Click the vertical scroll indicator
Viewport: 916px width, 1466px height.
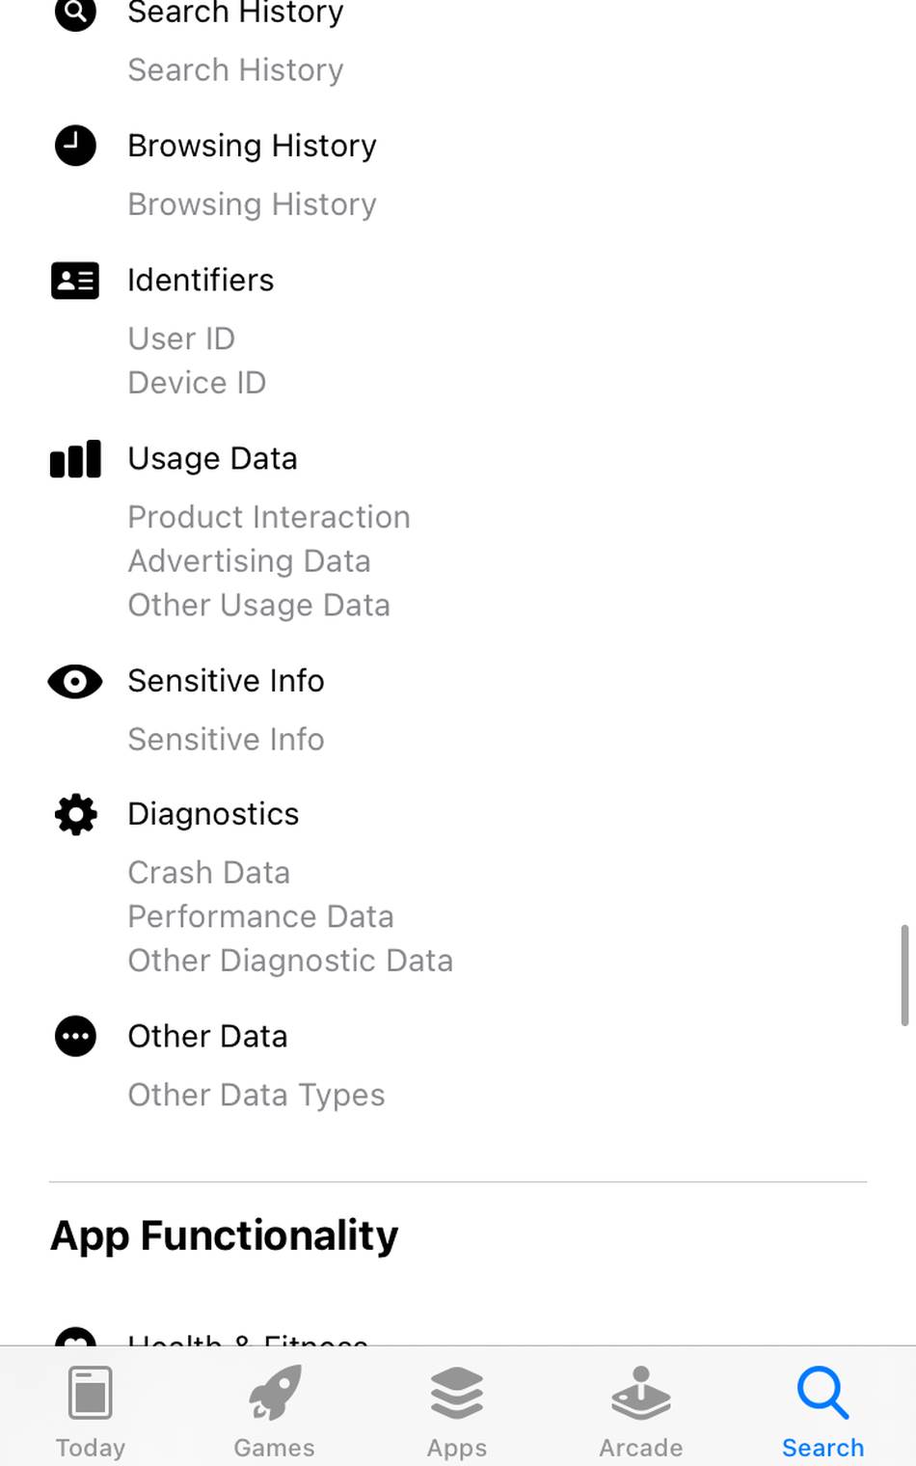tap(904, 975)
